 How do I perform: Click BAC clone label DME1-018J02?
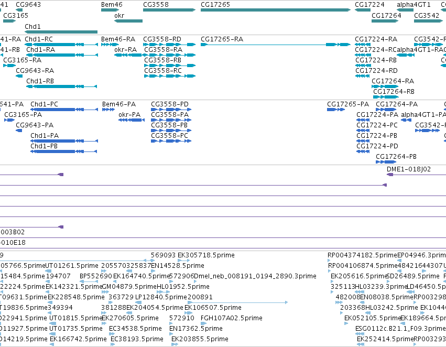pos(409,169)
